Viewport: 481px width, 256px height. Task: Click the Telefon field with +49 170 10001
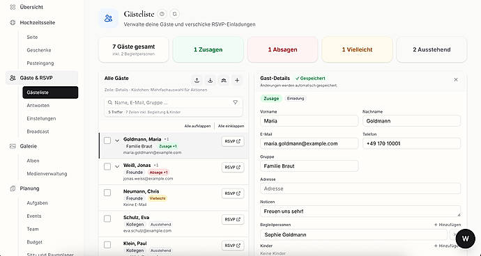(x=411, y=143)
